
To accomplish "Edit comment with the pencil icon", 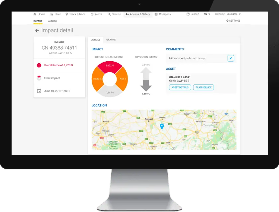I will [x=231, y=58].
